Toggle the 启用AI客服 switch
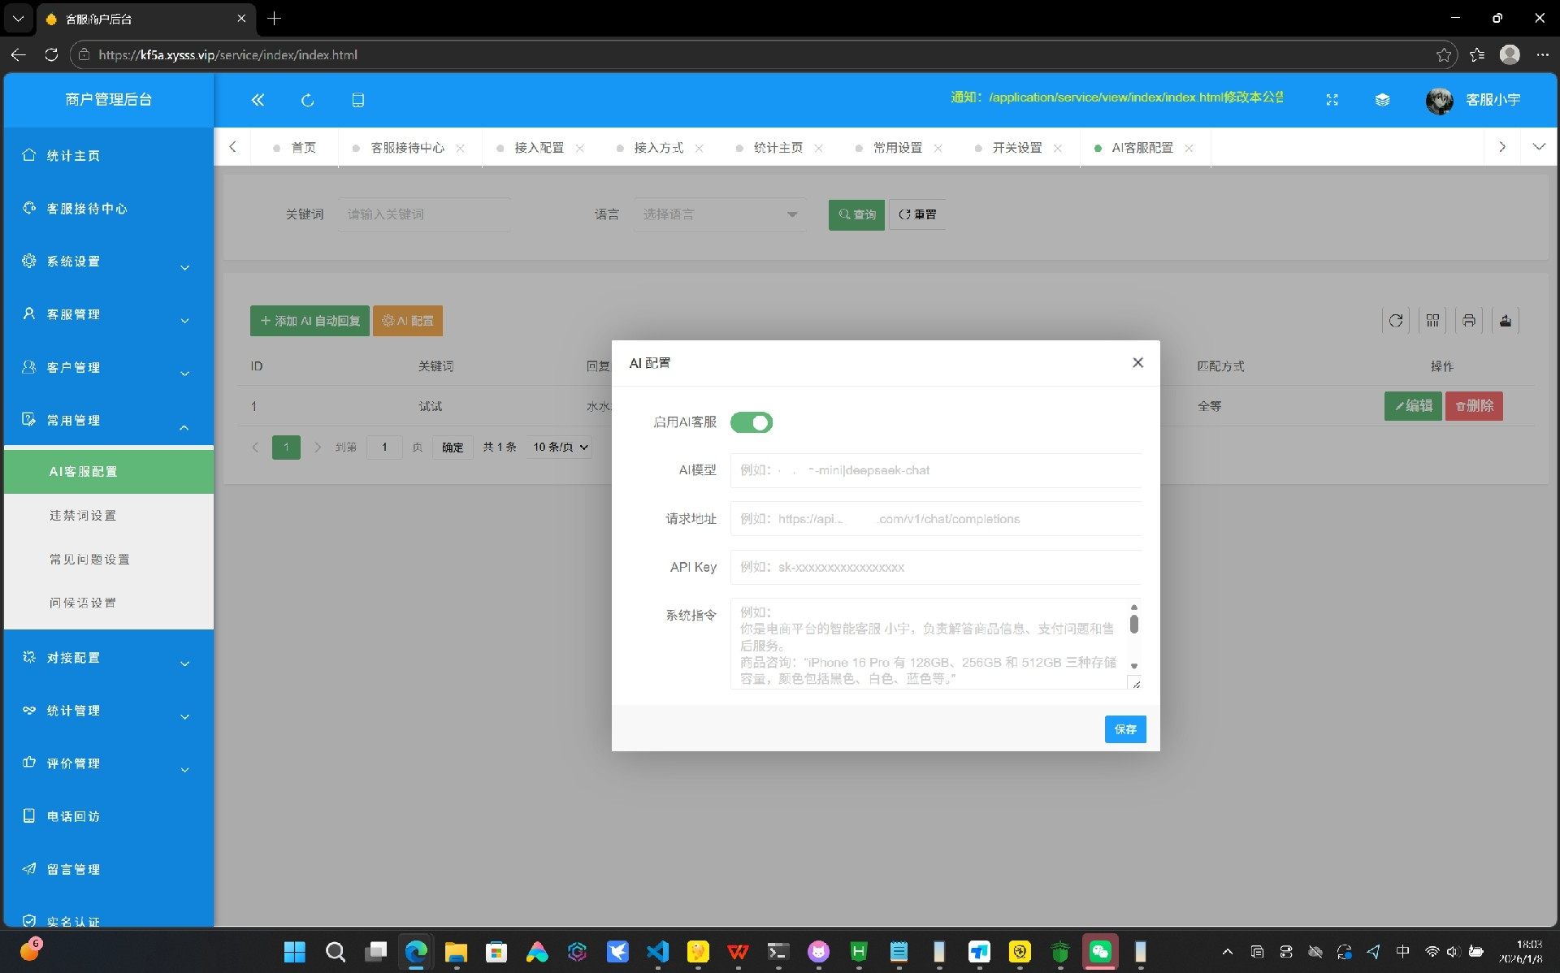 [751, 422]
